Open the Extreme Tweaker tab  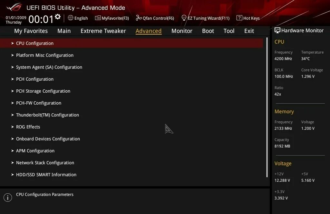click(x=103, y=31)
